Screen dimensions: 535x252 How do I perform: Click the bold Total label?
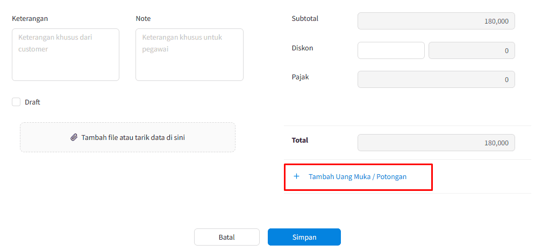(x=300, y=140)
